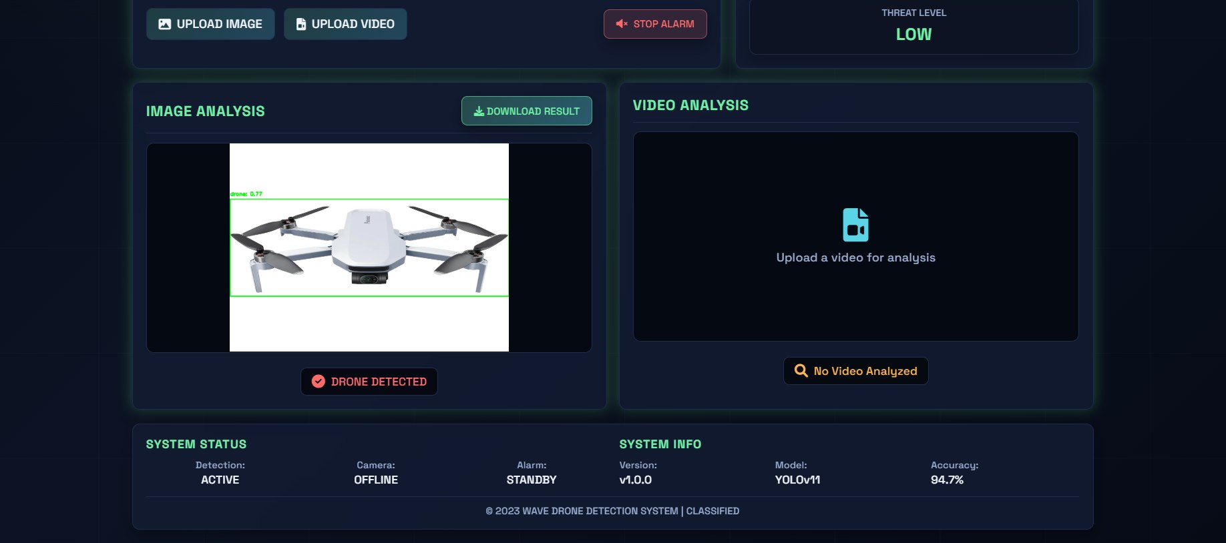Click the 'Detection:' label
The width and height of the screenshot is (1226, 543).
pyautogui.click(x=220, y=465)
